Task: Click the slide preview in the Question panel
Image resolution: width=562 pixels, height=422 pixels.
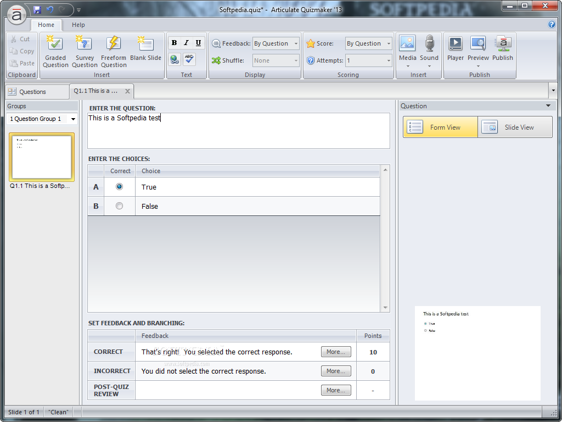Action: [477, 353]
